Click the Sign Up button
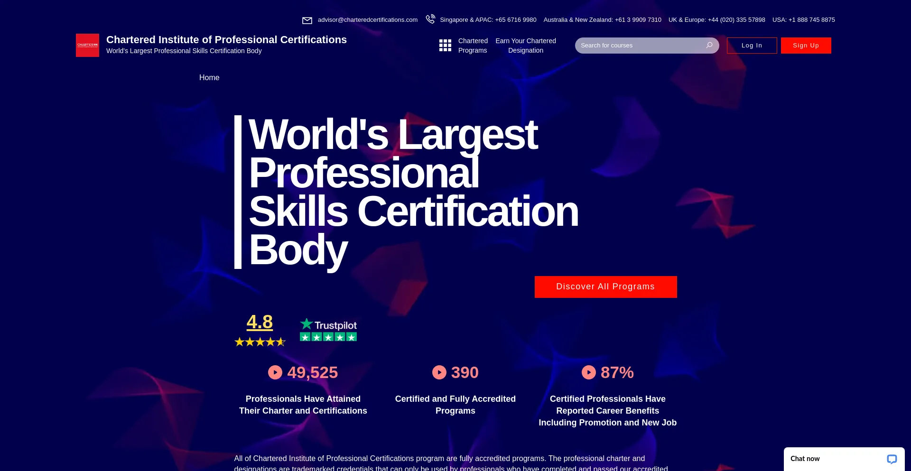This screenshot has height=471, width=911. (x=806, y=46)
